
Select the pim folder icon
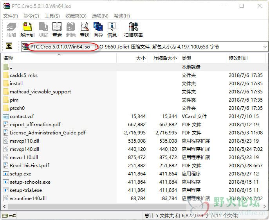coord(6,100)
